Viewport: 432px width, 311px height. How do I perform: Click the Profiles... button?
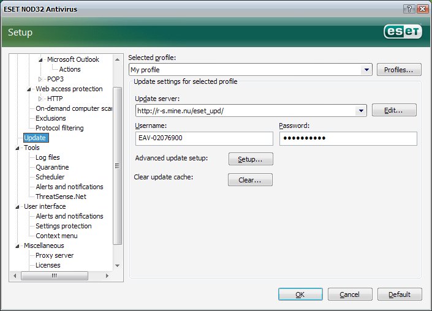[399, 70]
